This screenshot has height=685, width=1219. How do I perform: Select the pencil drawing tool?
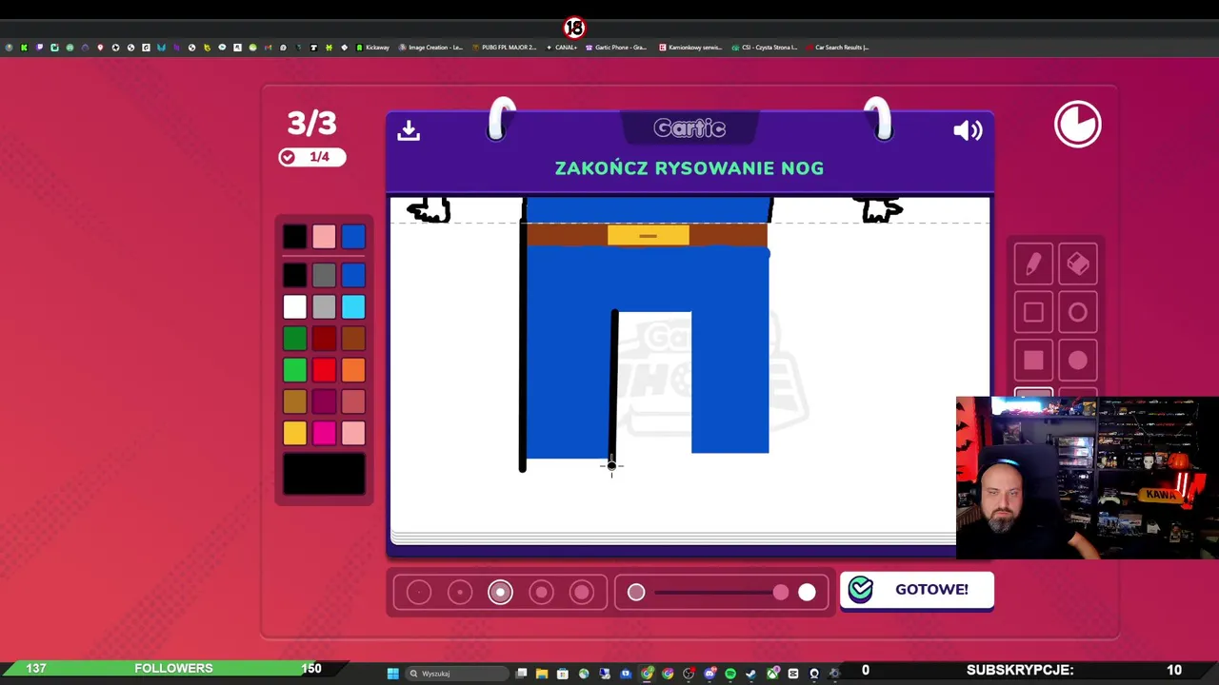pyautogui.click(x=1033, y=265)
